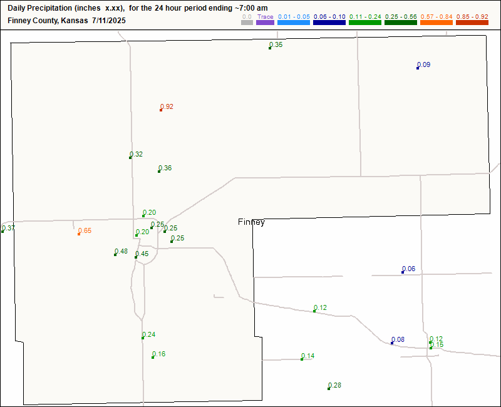Click the blue 0.09 reading in the northeast
This screenshot has width=501, height=407.
click(x=424, y=64)
